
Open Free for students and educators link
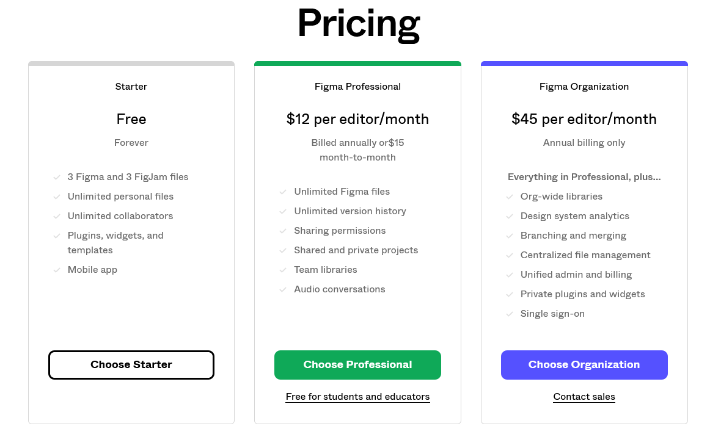[357, 397]
